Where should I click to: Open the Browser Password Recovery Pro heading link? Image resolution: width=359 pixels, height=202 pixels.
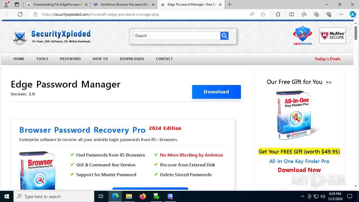pos(82,130)
